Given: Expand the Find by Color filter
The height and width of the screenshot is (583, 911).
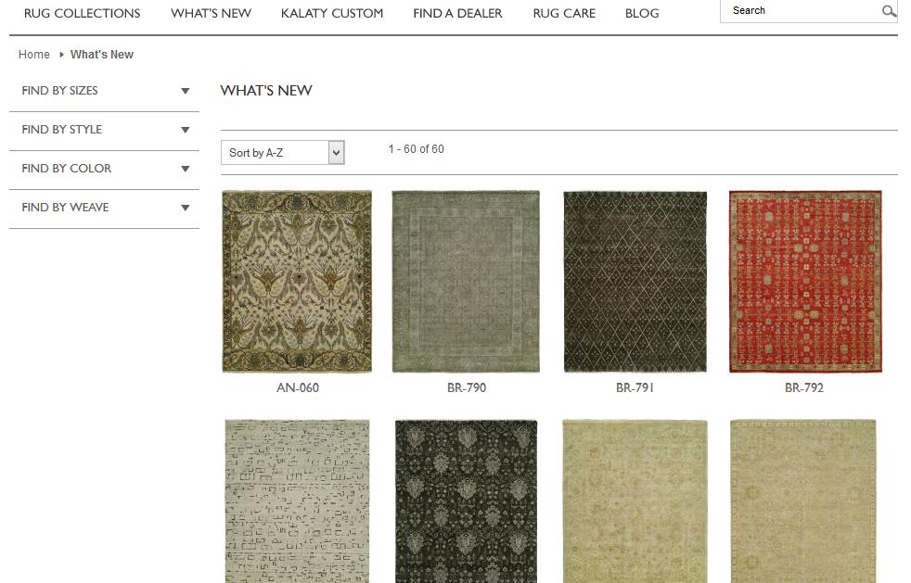Looking at the screenshot, I should [105, 169].
